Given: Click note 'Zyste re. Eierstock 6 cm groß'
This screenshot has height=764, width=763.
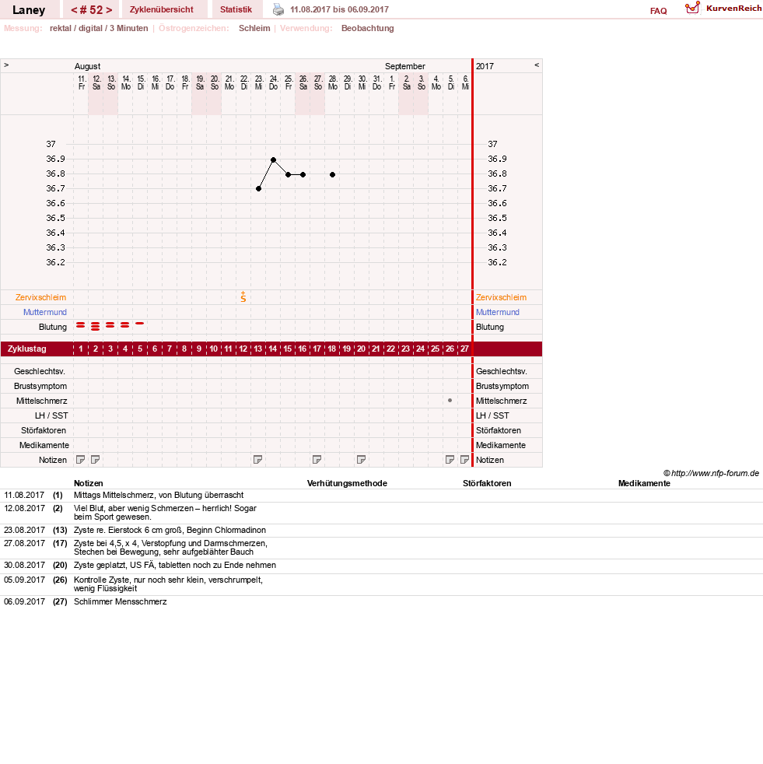Looking at the screenshot, I should 128,530.
